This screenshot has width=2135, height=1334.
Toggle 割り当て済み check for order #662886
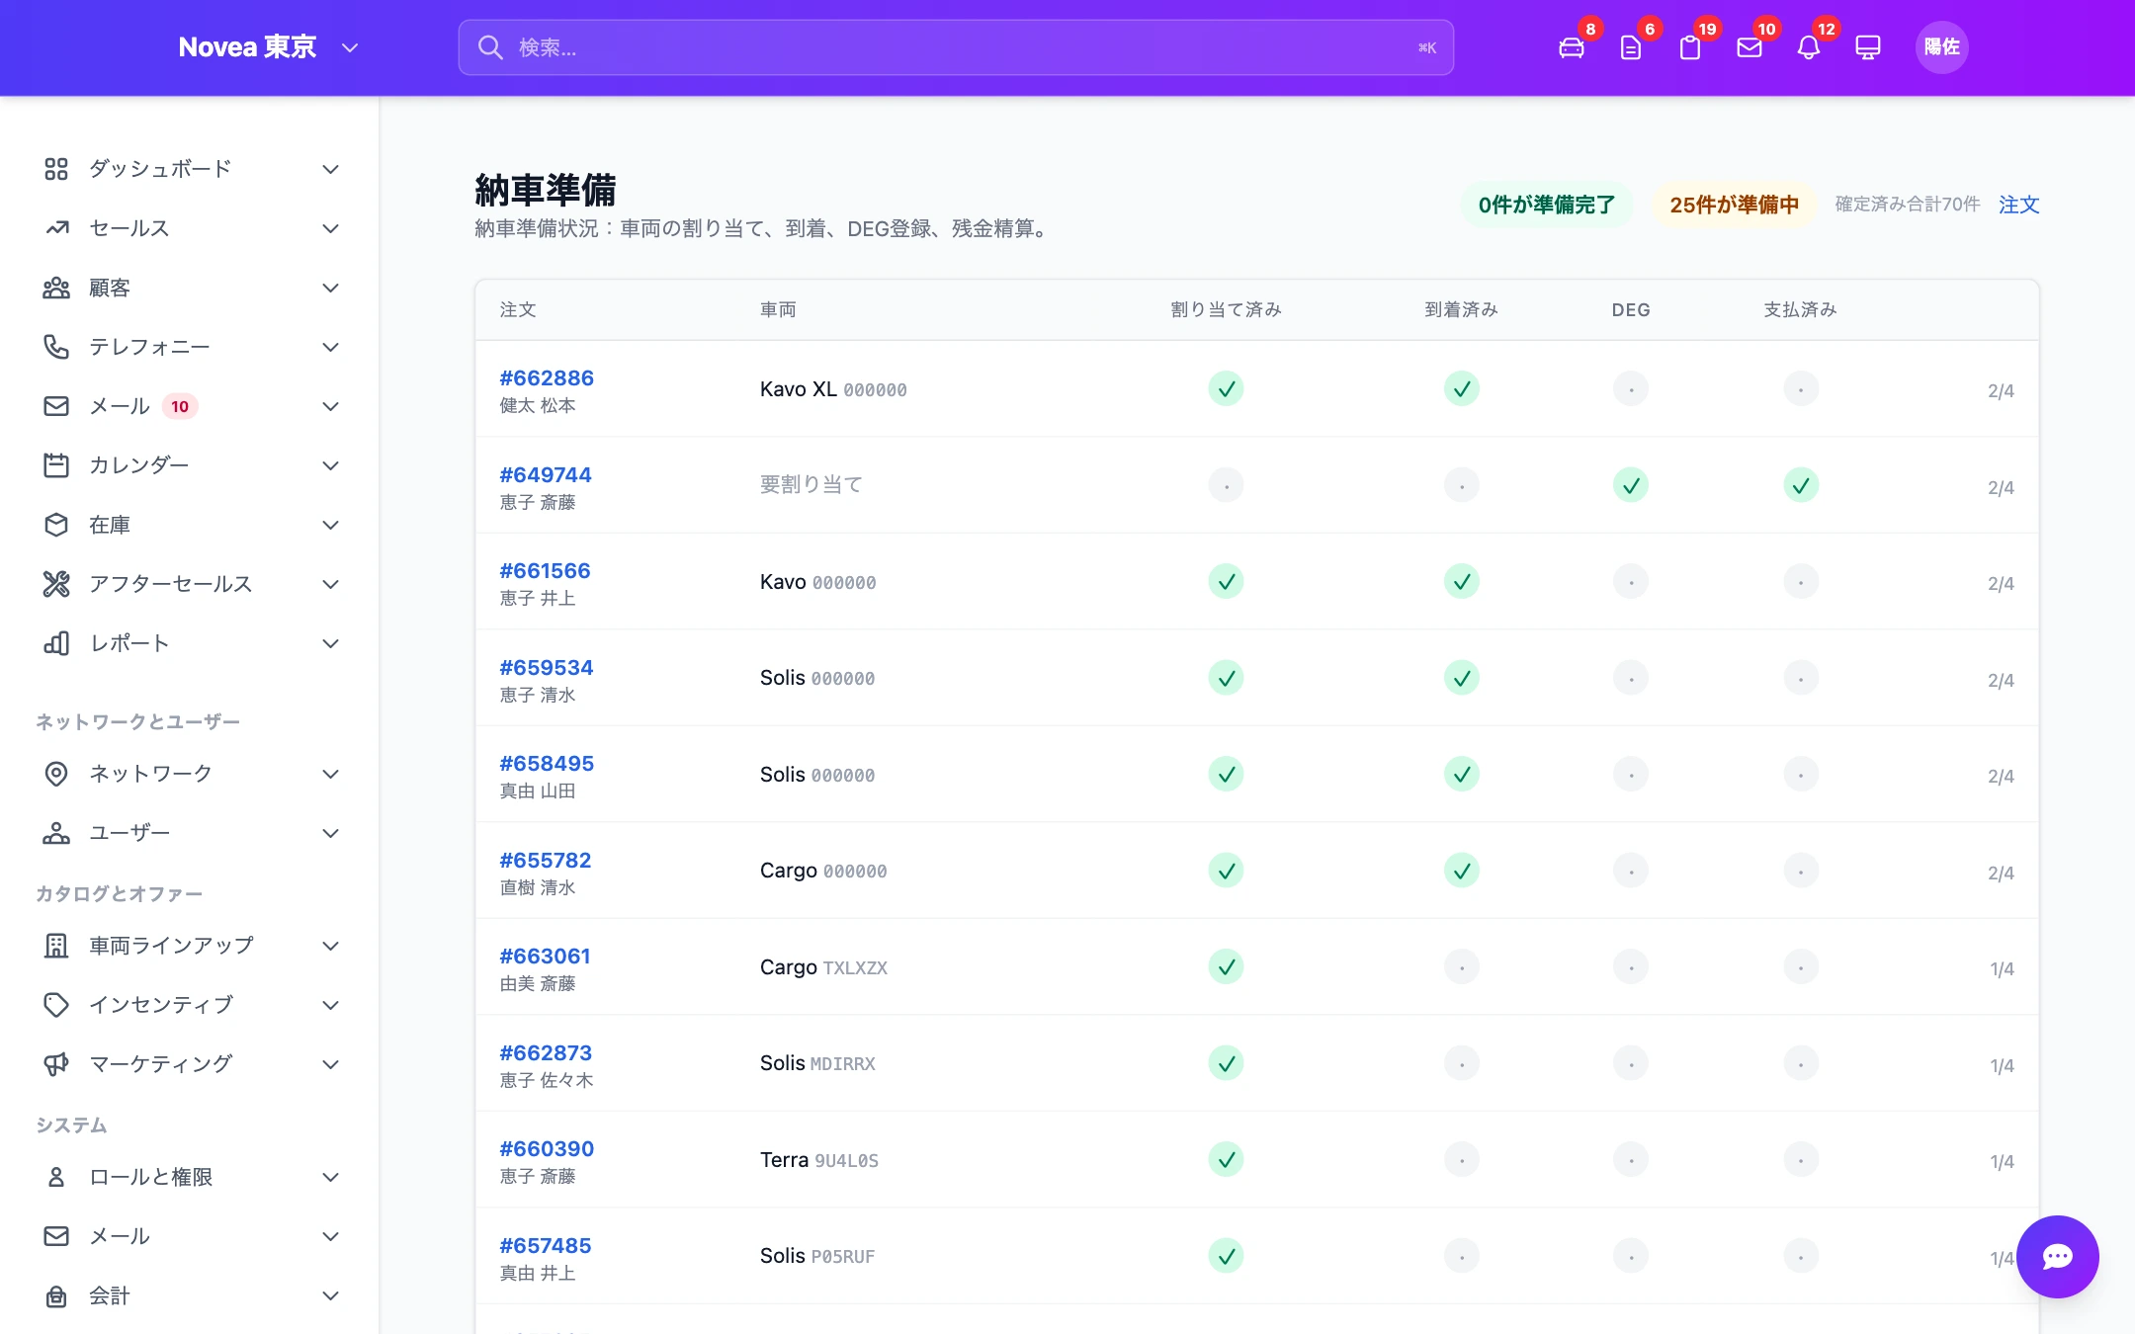click(x=1226, y=388)
